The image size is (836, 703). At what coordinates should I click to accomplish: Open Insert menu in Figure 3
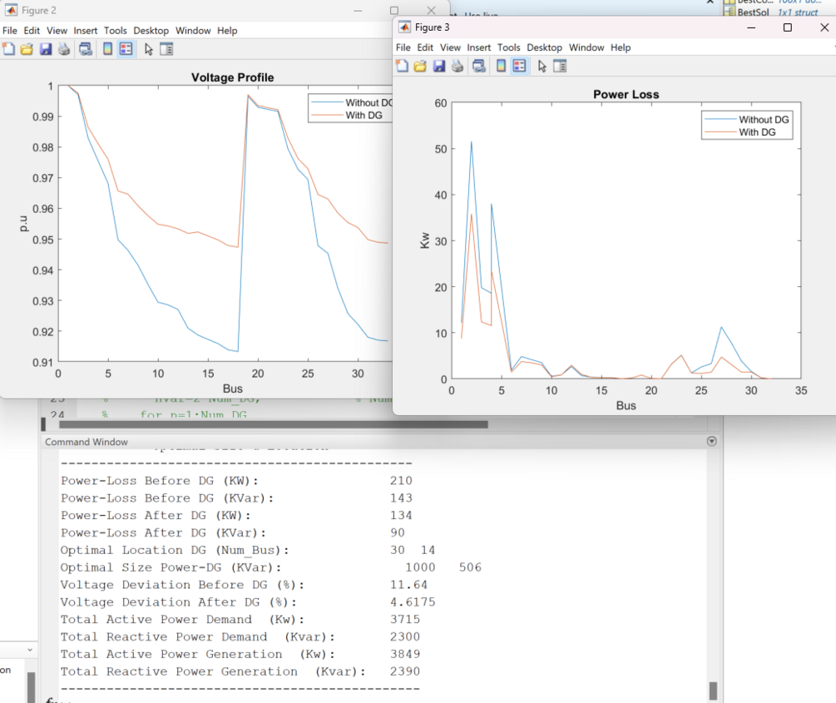click(479, 47)
